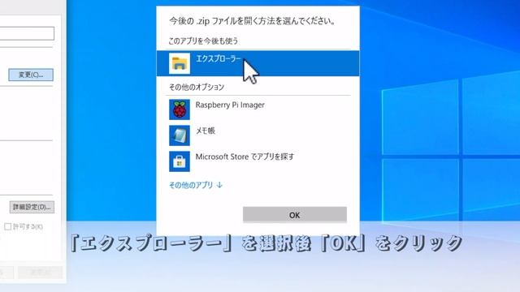520x292 pixels.
Task: Click the Microsoft Store bag icon
Action: (180, 161)
